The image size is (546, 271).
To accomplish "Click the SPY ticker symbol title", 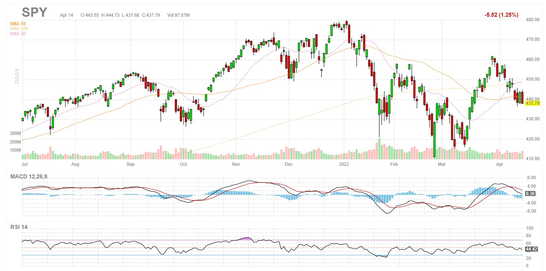I will tap(35, 13).
